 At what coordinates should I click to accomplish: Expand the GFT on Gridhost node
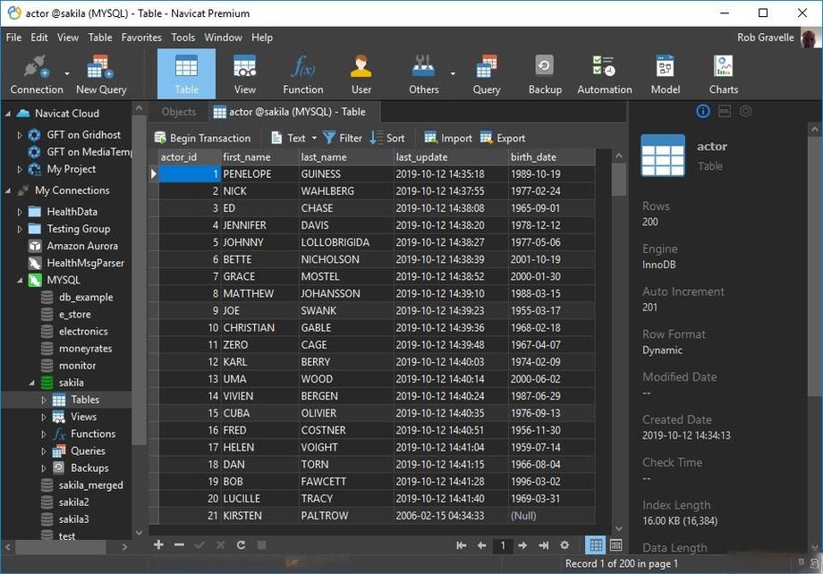coord(20,135)
